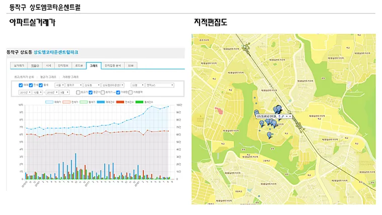
Task: Open the 상도동 neighborhood dropdown
Action: [x=92, y=85]
